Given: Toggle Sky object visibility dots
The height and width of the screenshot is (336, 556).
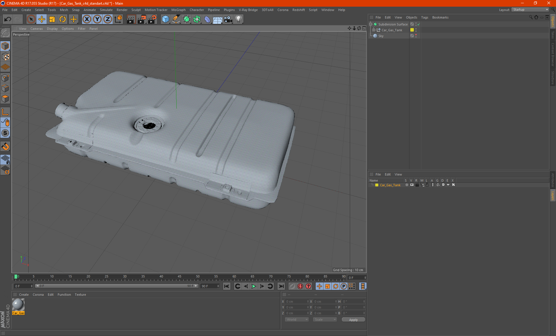Looking at the screenshot, I should click(416, 36).
